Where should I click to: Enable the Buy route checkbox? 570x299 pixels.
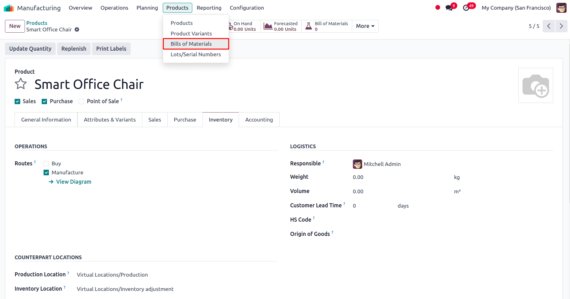point(46,163)
